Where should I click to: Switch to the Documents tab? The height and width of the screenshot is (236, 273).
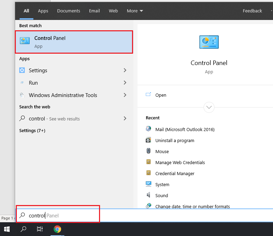[69, 11]
